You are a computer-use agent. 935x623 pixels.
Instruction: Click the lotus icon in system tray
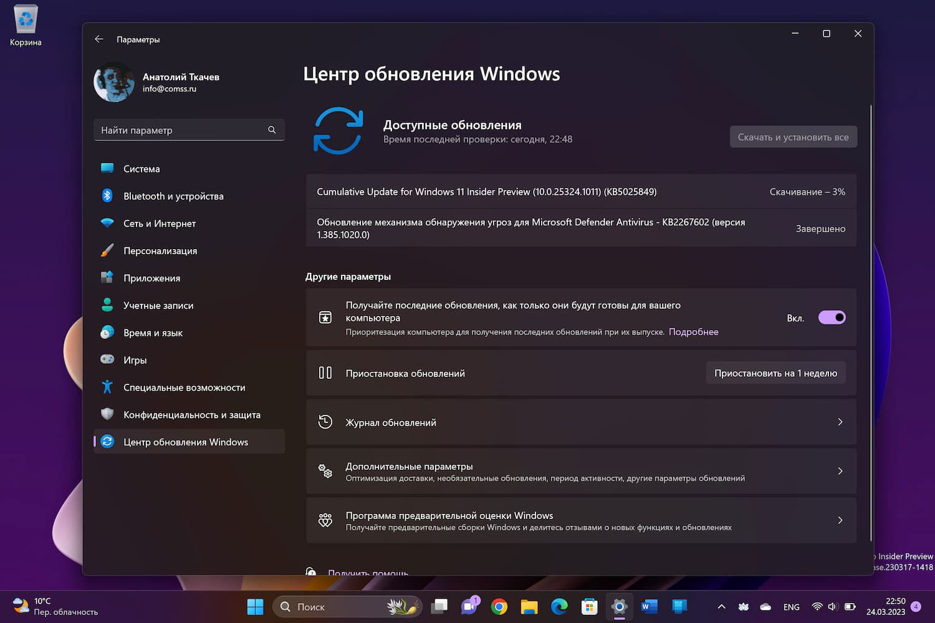coord(744,607)
